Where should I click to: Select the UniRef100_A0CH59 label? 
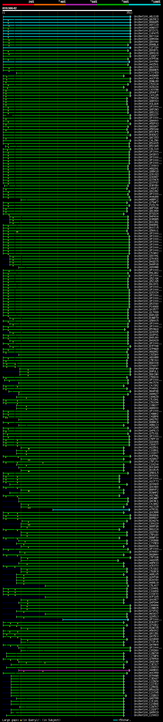146,673
